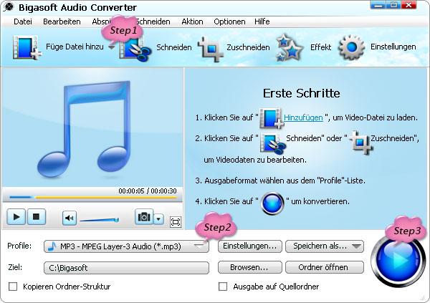Open the Profile format dropdown

[126, 246]
